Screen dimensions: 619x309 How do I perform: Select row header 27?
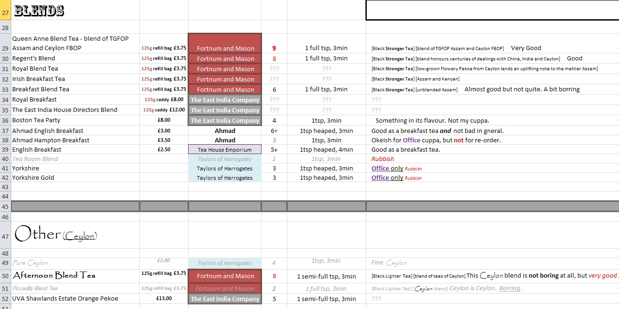click(5, 10)
